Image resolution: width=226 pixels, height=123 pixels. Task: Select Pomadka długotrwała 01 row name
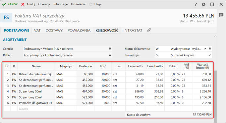[x=35, y=103]
